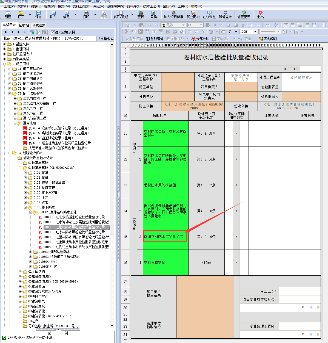Click the 切换模板库 button

point(105,38)
